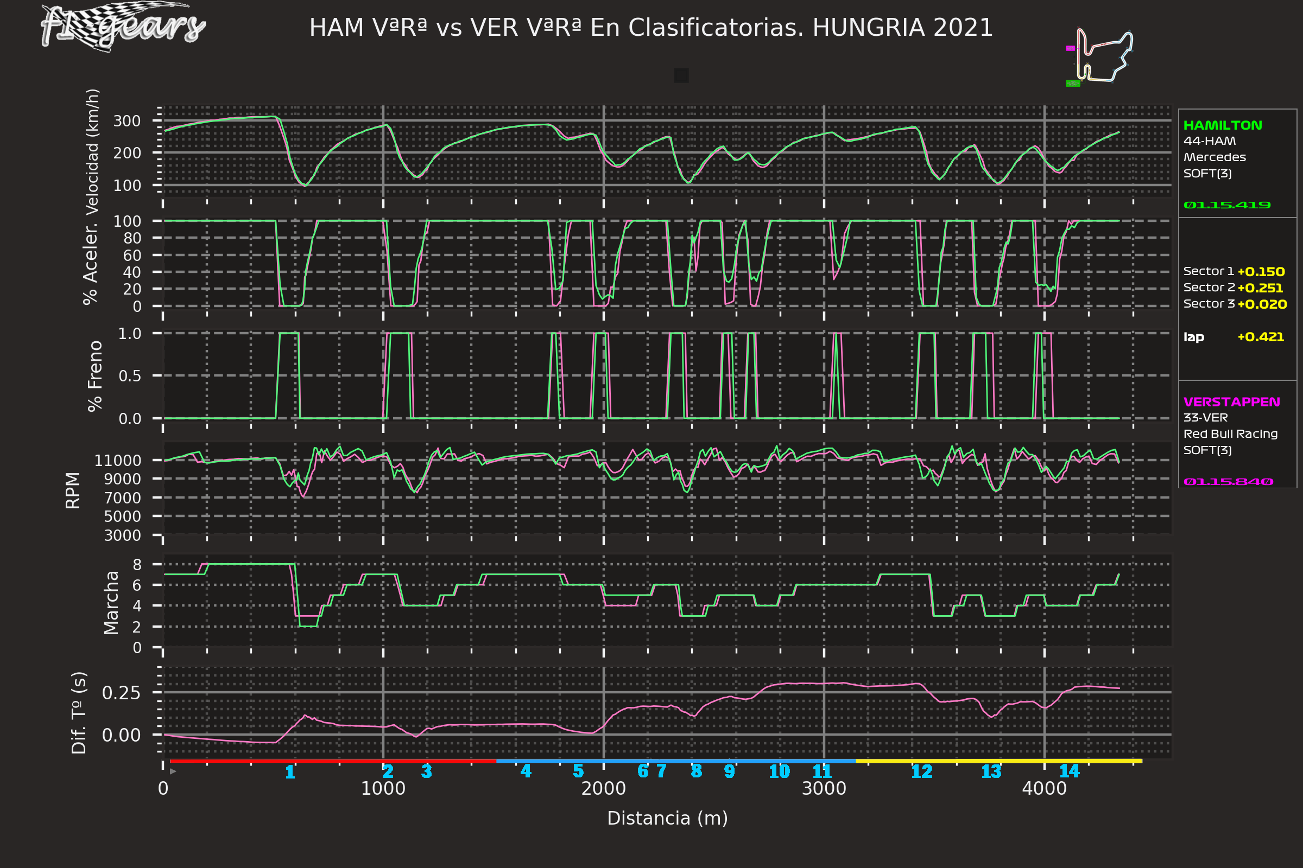Click the small gray play arrow near axis origin

click(173, 771)
